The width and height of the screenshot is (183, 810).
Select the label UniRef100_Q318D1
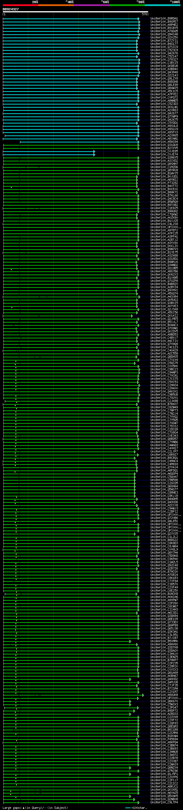click(164, 259)
